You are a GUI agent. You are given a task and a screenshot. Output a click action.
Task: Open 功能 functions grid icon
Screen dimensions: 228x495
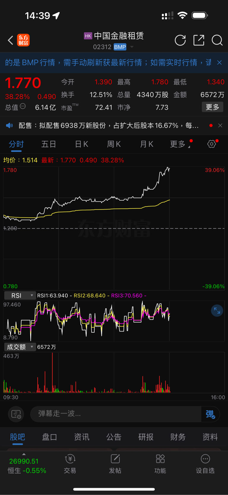coord(160,464)
